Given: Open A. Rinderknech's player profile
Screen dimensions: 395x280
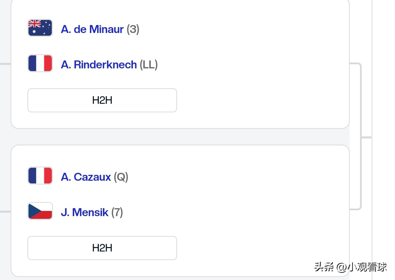Looking at the screenshot, I should pyautogui.click(x=99, y=65).
